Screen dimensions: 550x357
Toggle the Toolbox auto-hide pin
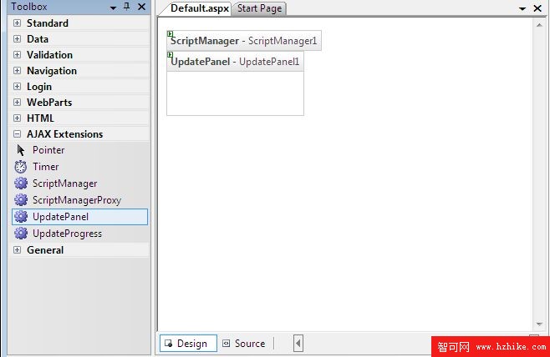[127, 7]
